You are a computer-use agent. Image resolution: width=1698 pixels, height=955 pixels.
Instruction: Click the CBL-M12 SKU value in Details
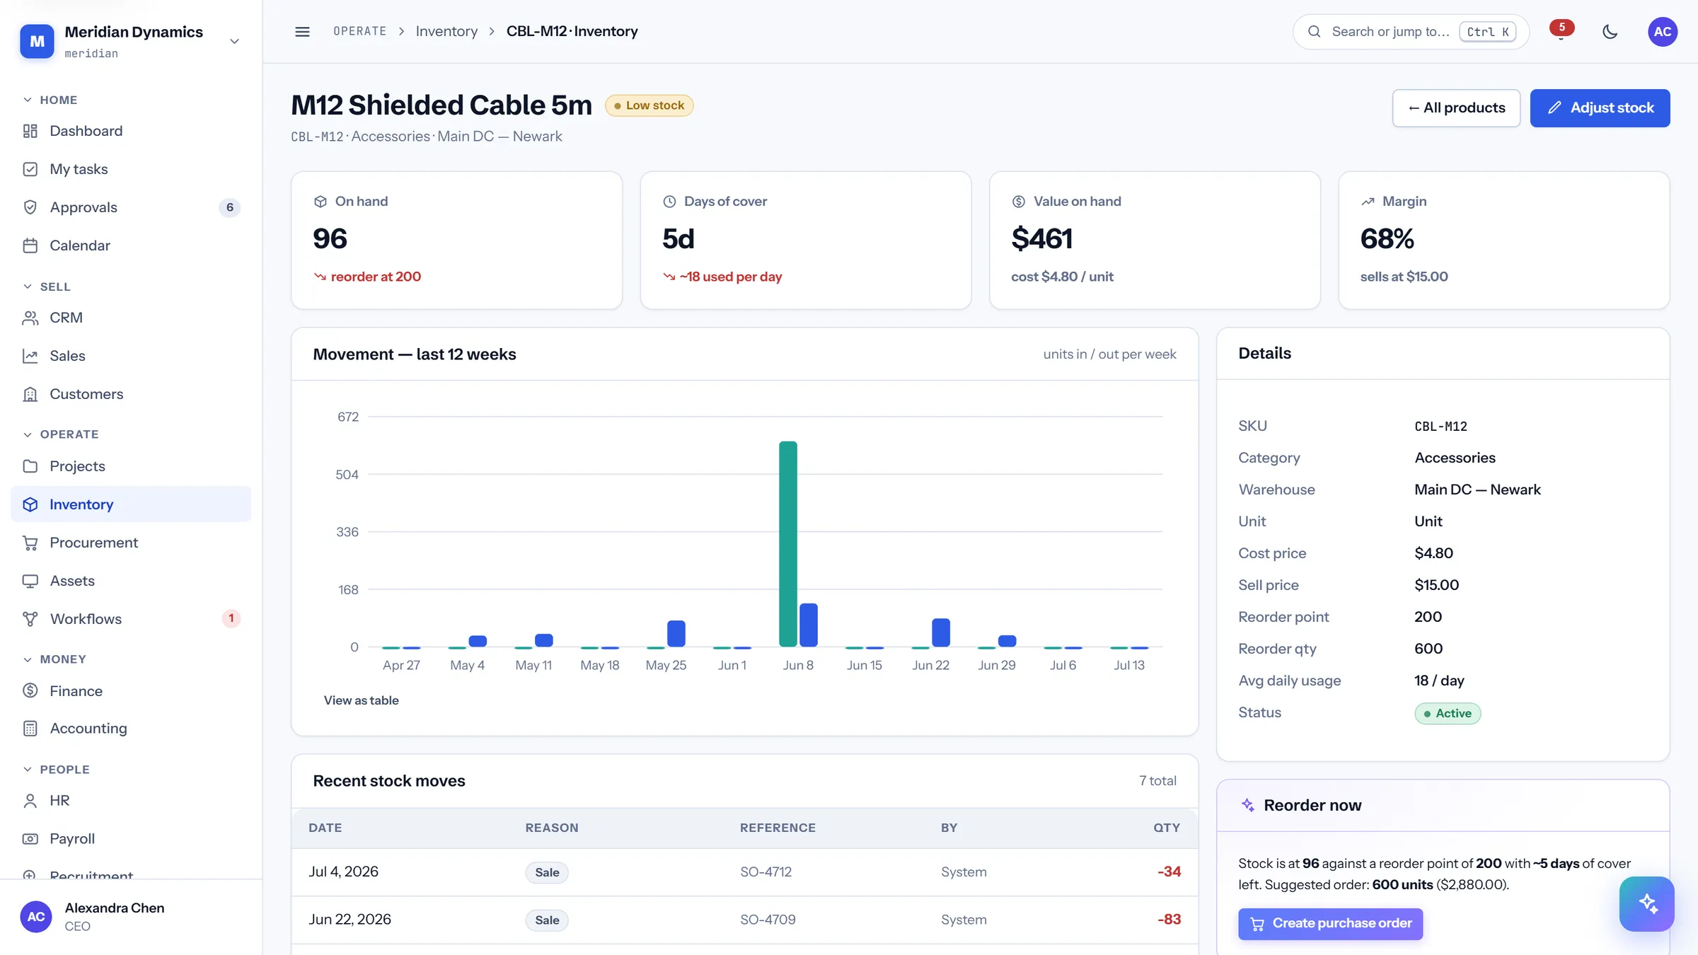(x=1440, y=427)
